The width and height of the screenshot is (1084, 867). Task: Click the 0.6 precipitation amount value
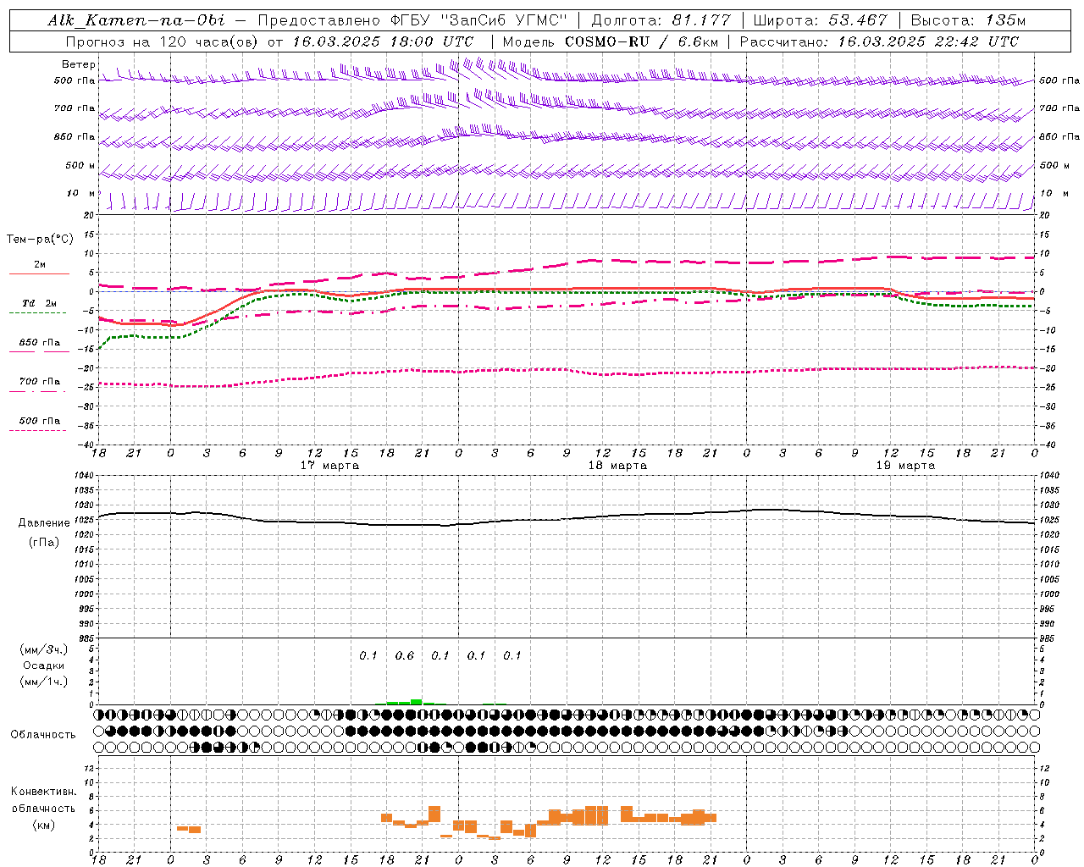[405, 656]
